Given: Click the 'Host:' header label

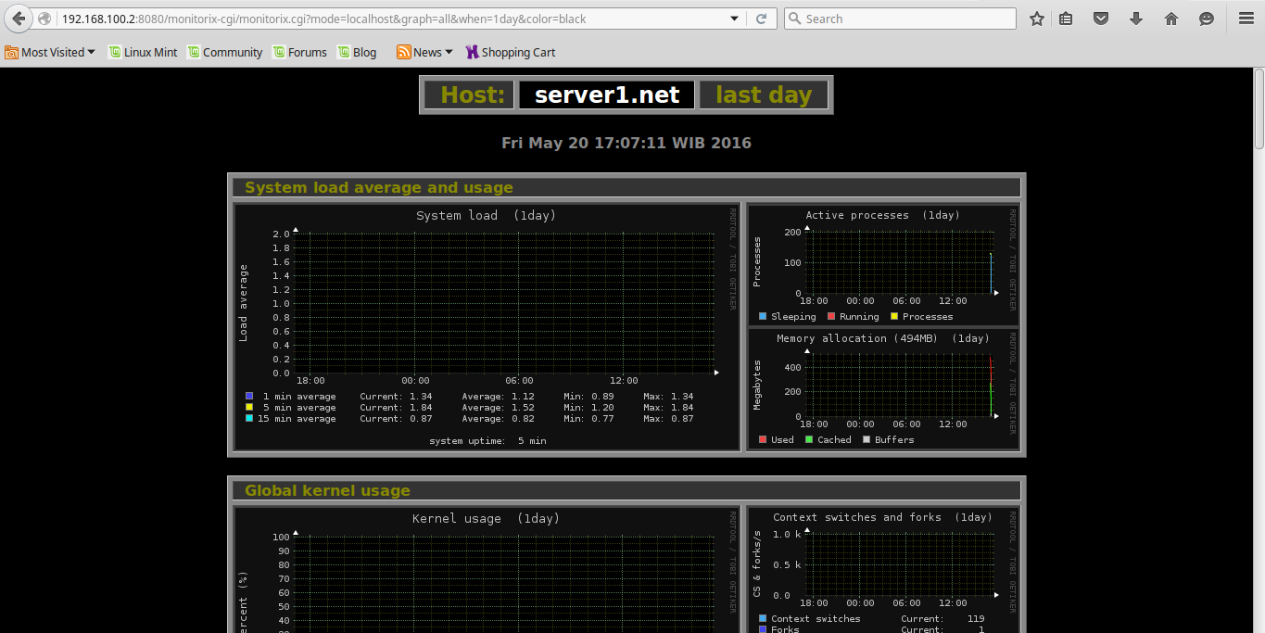Looking at the screenshot, I should pyautogui.click(x=470, y=95).
